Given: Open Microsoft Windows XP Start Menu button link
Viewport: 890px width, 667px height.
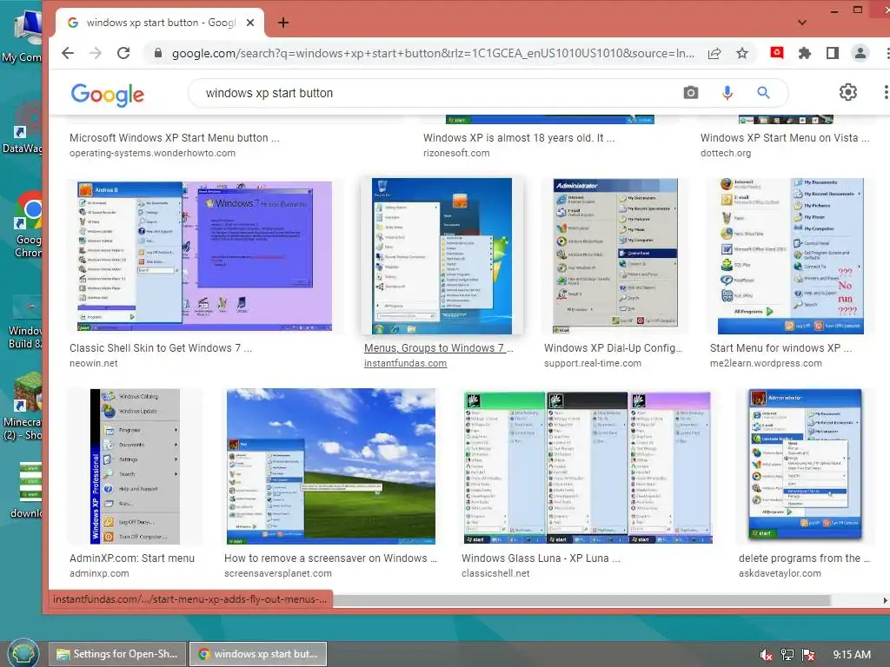Looking at the screenshot, I should 174,138.
